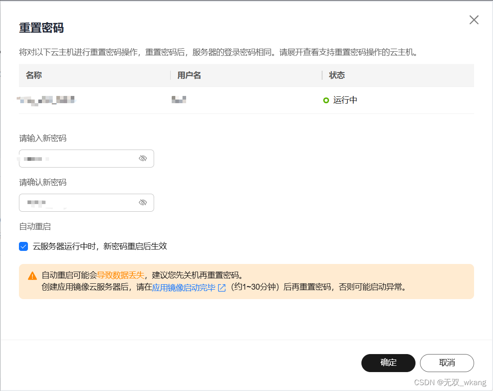Viewport: 493px width, 391px height.
Task: Click the 运行中 status text in the table
Action: [x=345, y=100]
